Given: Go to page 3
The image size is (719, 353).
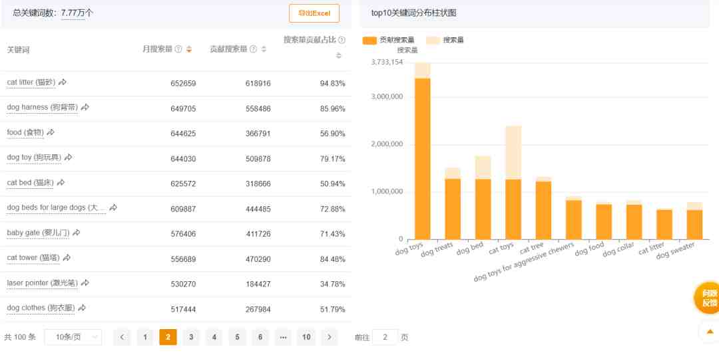Looking at the screenshot, I should coord(191,337).
